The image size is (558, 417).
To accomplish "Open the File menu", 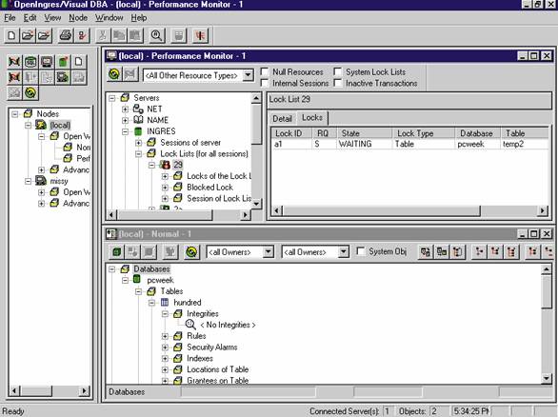I will click(10, 17).
